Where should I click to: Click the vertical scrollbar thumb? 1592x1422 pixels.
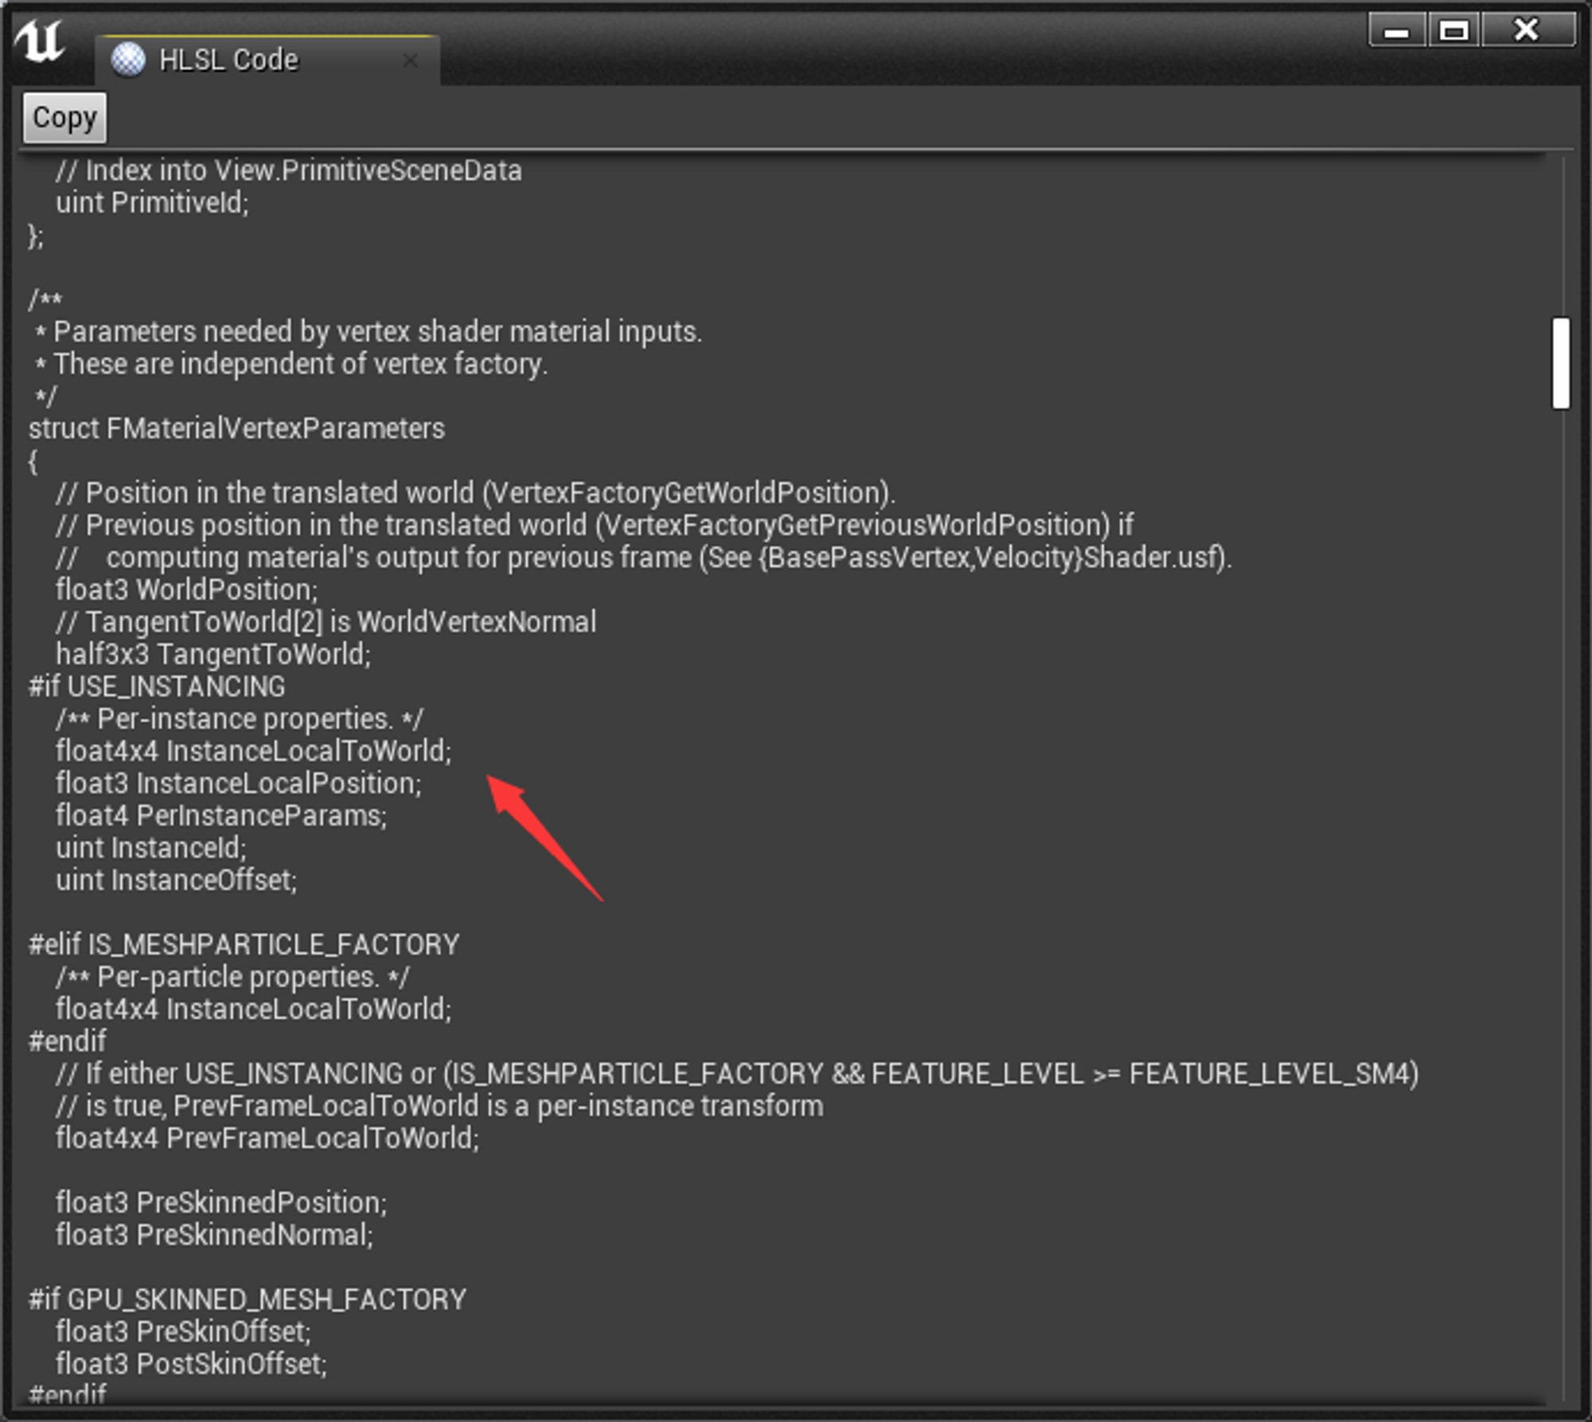point(1560,363)
